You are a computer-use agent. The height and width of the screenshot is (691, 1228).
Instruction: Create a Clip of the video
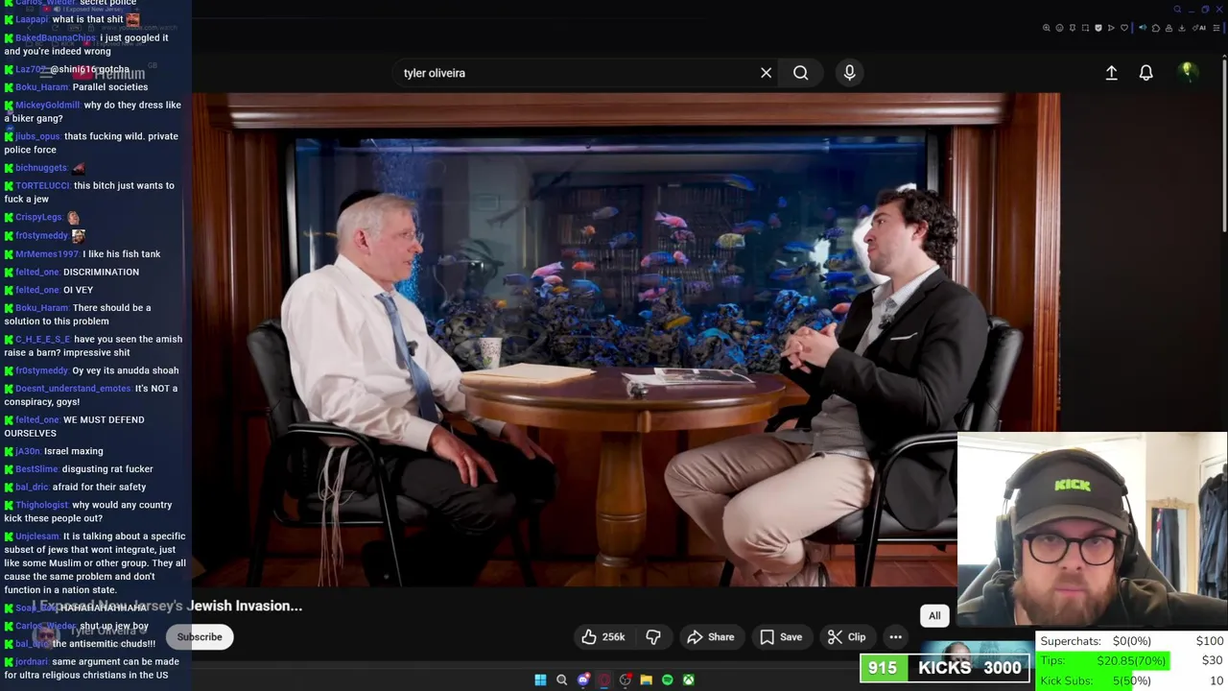(846, 637)
